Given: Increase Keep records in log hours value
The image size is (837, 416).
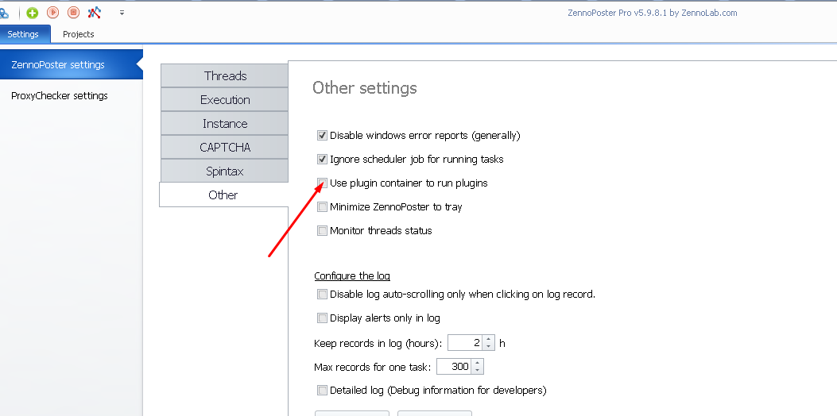Looking at the screenshot, I should coord(488,339).
